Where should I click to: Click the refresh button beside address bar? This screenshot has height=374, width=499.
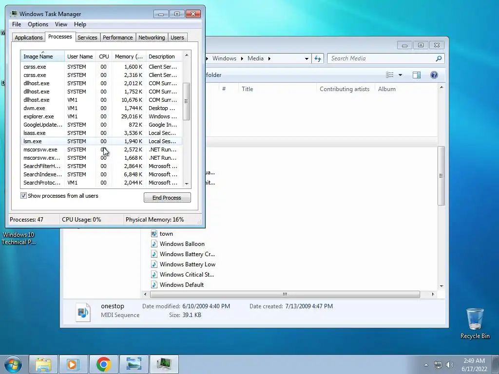[318, 58]
